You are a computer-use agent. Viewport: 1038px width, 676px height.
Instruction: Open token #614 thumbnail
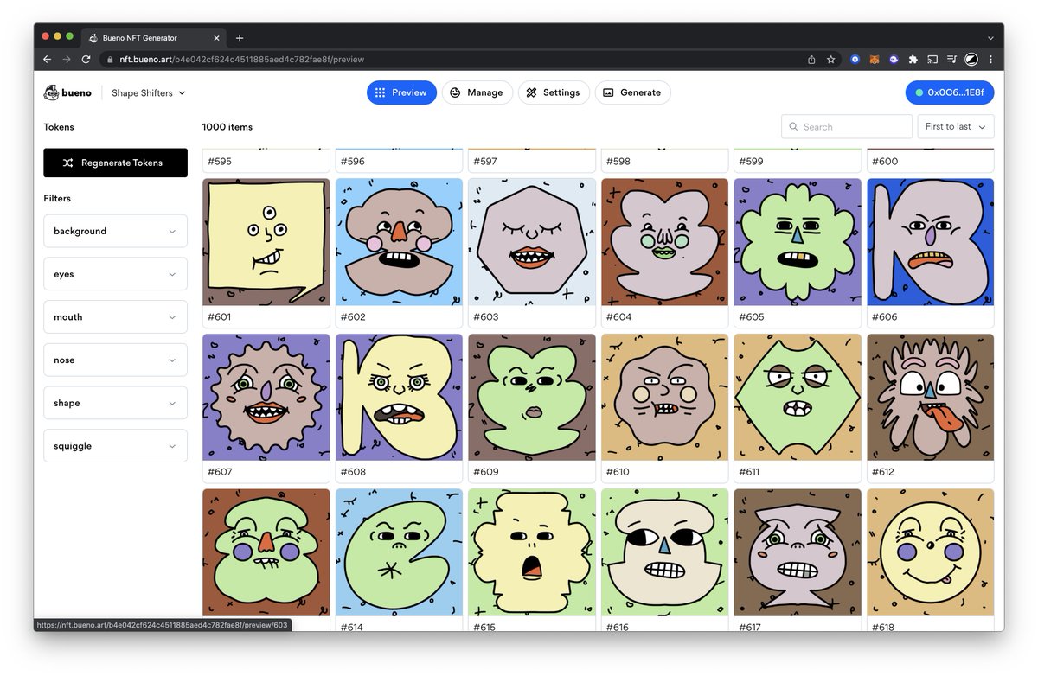click(x=399, y=552)
